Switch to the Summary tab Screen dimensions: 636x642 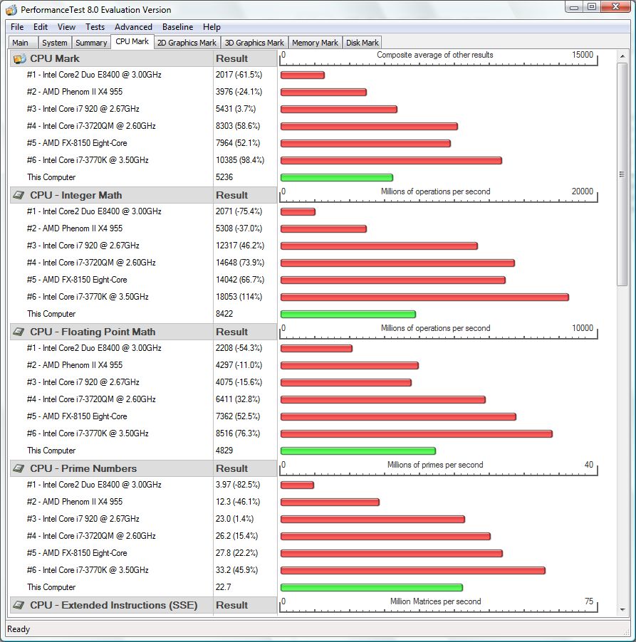tap(91, 43)
